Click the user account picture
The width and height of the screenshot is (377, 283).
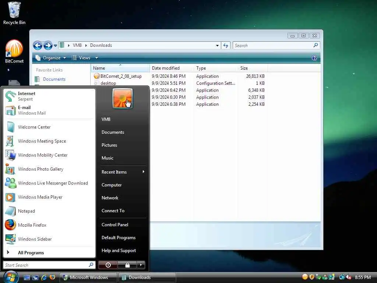coord(122,98)
